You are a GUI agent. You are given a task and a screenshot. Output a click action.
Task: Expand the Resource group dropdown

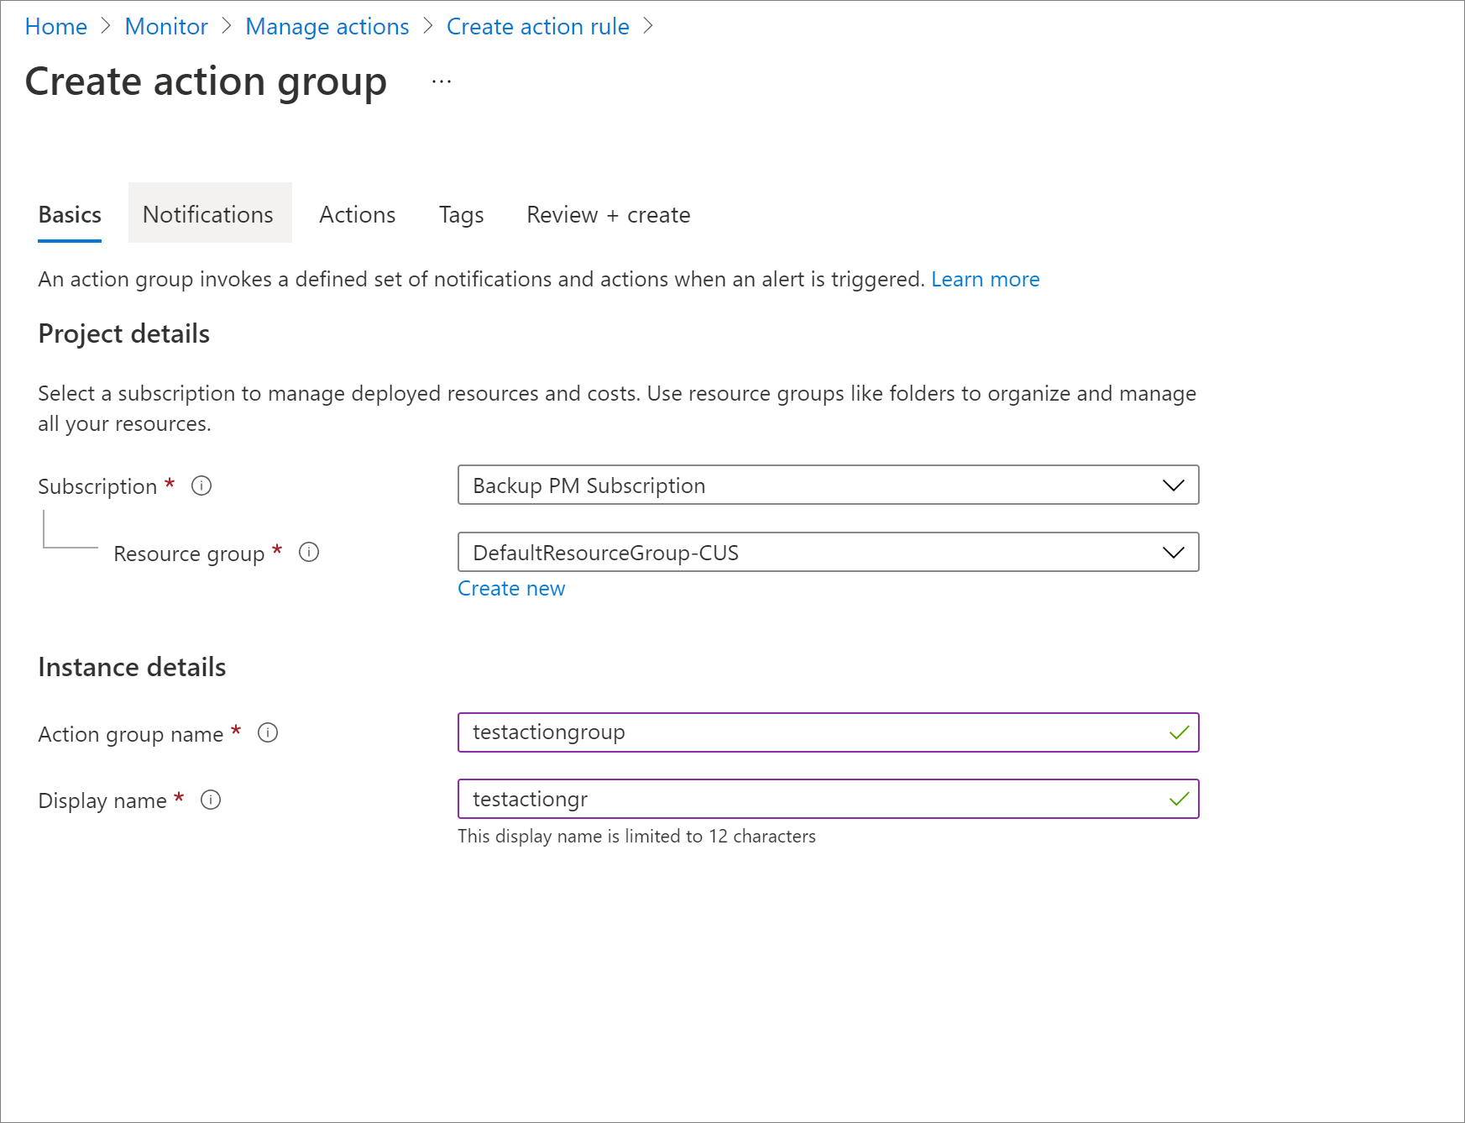pos(828,553)
